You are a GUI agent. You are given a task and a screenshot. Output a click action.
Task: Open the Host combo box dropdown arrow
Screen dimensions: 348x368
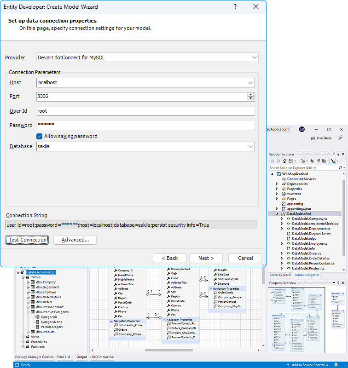pos(251,83)
